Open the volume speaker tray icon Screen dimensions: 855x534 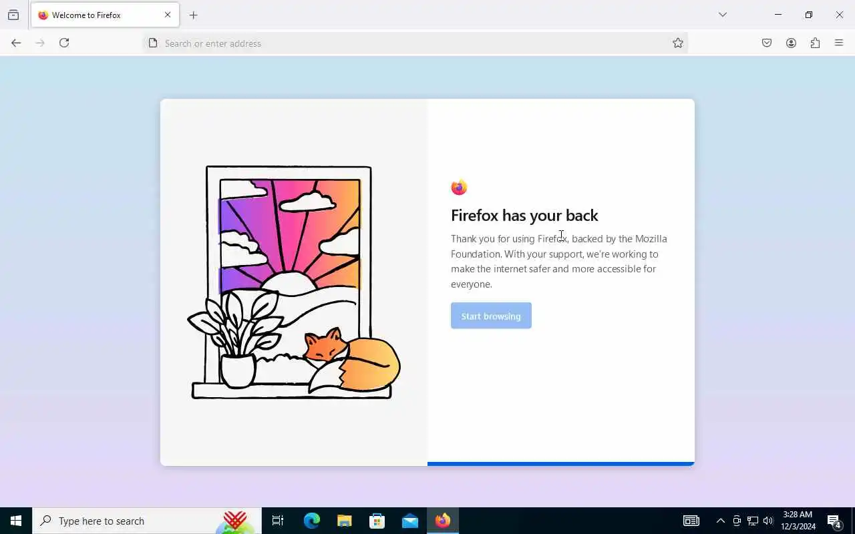coord(768,521)
